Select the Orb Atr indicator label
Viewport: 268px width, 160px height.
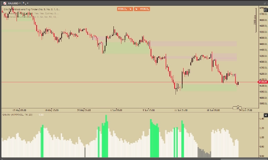[17, 115]
